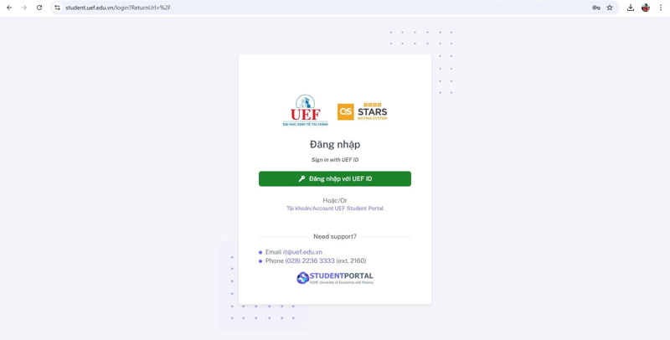Open the Chrome profile avatar
Image resolution: width=670 pixels, height=340 pixels.
tap(646, 8)
